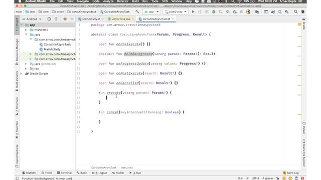Switch to the MainActivity.kt editor tab
Screen dimensions: 321x180
click(91, 19)
